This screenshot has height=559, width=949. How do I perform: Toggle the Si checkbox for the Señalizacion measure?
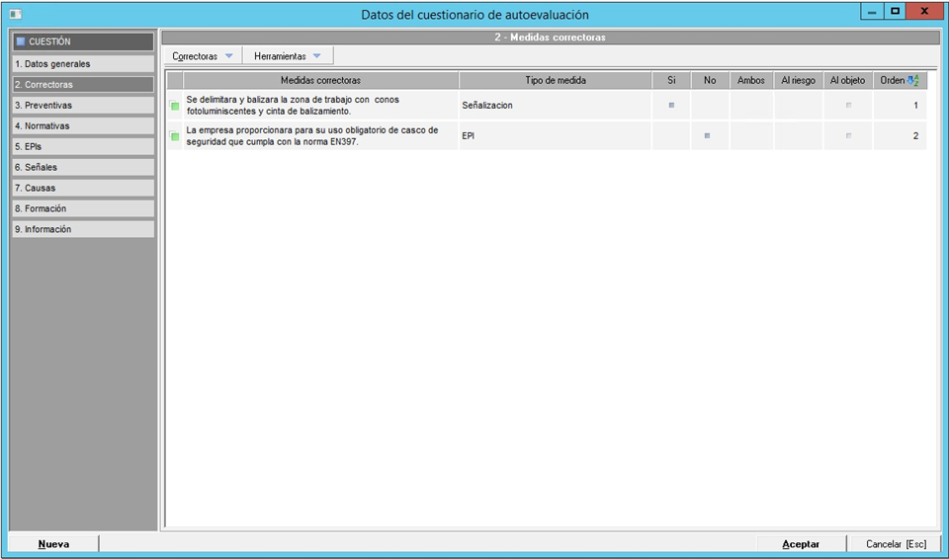click(x=671, y=105)
